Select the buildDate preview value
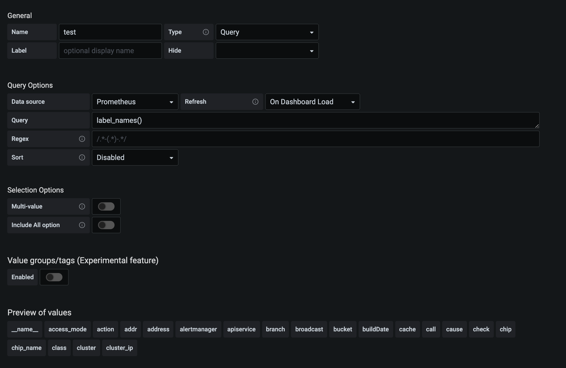The height and width of the screenshot is (368, 566). point(376,329)
